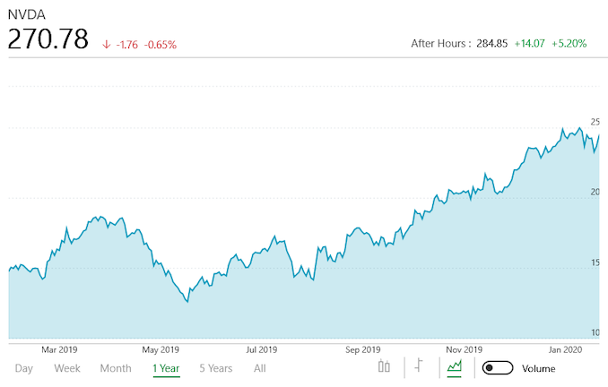Select the Month time range

(116, 368)
